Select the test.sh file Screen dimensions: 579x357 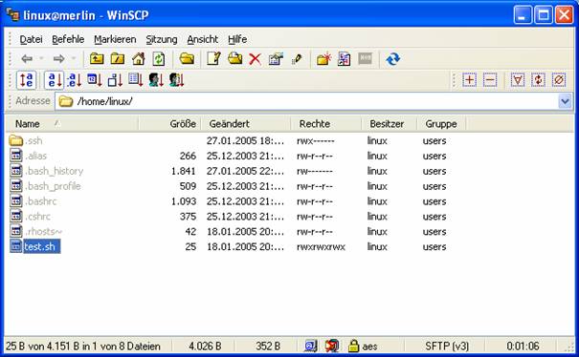point(35,246)
